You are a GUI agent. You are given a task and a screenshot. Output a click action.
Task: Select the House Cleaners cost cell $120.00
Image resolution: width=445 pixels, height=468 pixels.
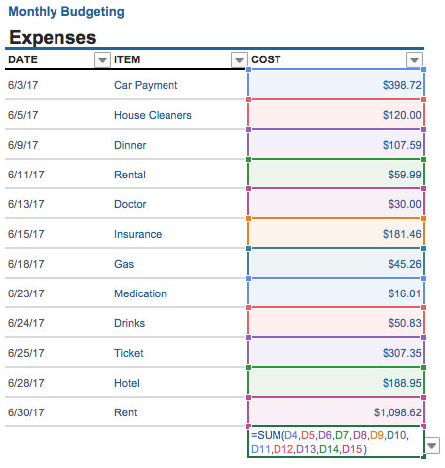[x=336, y=115]
